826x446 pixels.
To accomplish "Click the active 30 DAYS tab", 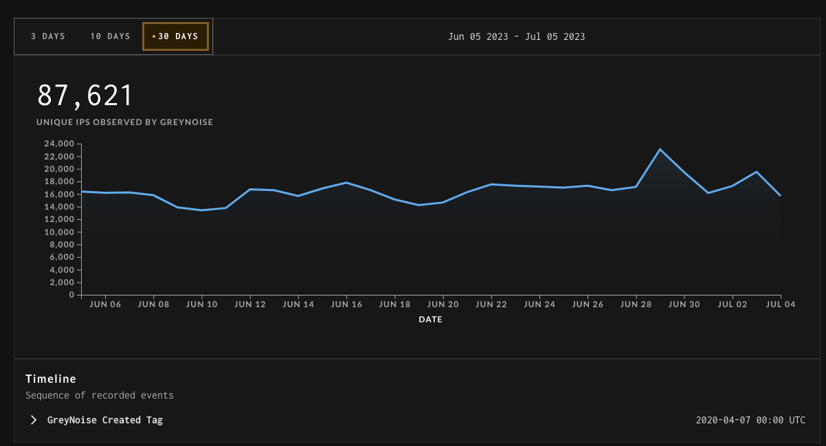I will pyautogui.click(x=175, y=36).
